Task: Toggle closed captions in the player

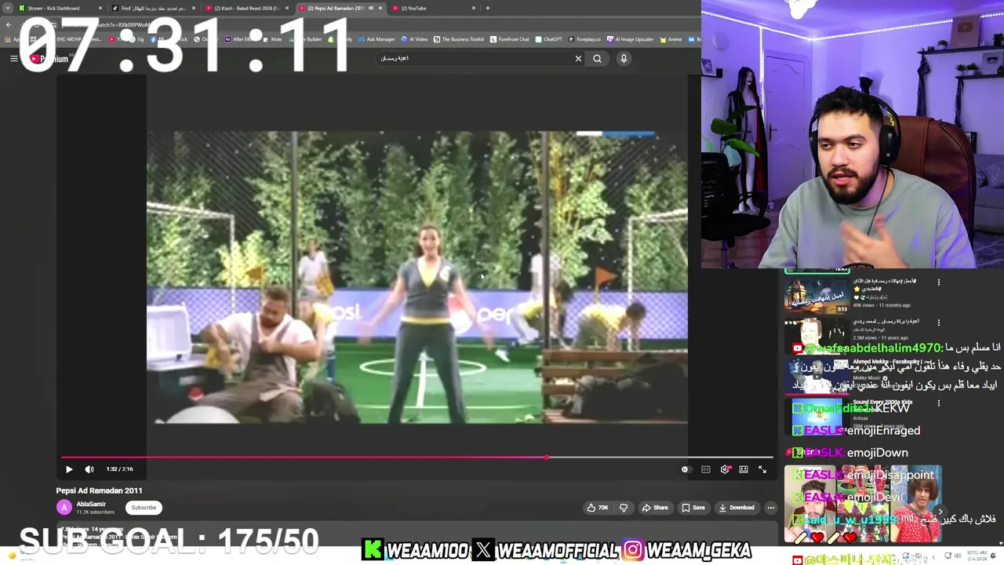Action: (x=706, y=469)
